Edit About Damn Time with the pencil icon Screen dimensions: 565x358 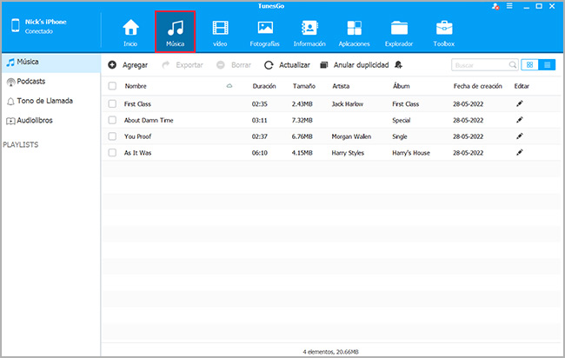click(519, 120)
